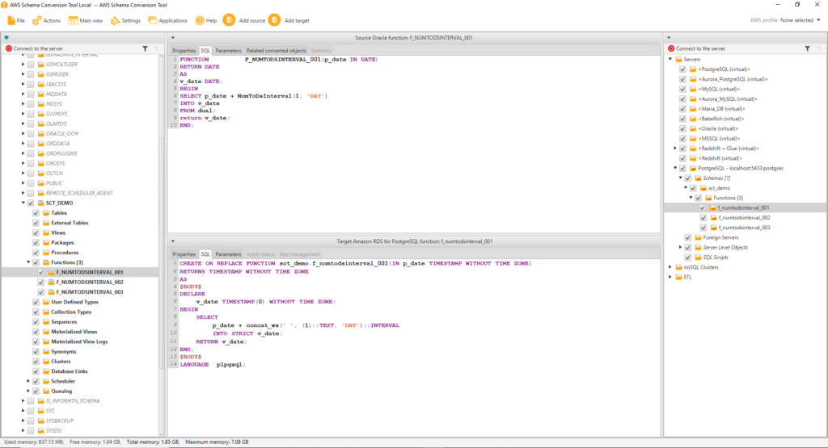The image size is (828, 448).
Task: Expand the noSQL Clusters tree node
Action: (670, 266)
